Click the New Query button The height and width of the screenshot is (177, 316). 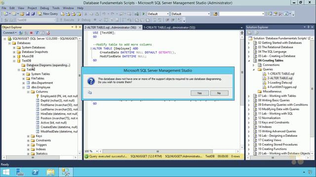click(48, 14)
